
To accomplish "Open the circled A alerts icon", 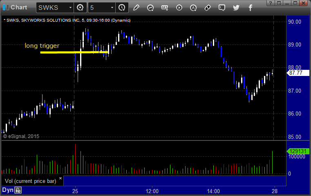I will coord(193,8).
